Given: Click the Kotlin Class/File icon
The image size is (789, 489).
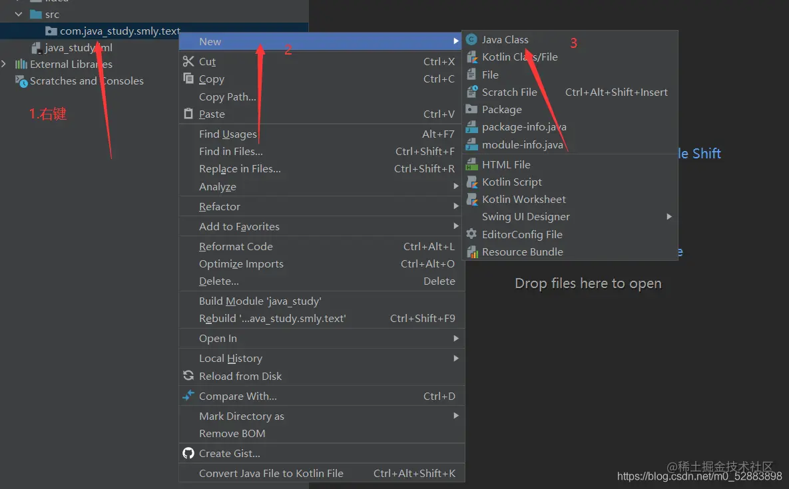Looking at the screenshot, I should [x=471, y=57].
